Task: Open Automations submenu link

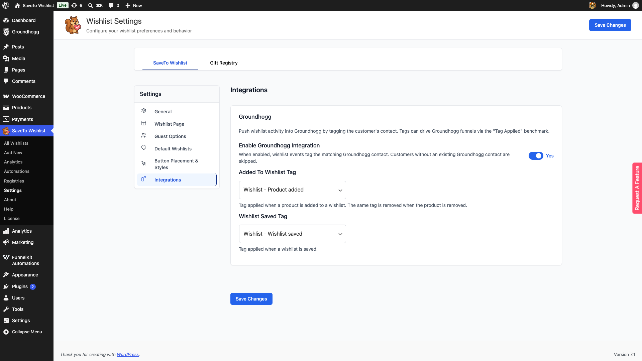Action: pos(17,171)
